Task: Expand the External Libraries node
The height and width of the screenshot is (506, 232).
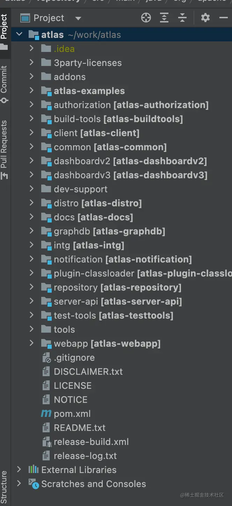Action: pos(20,470)
